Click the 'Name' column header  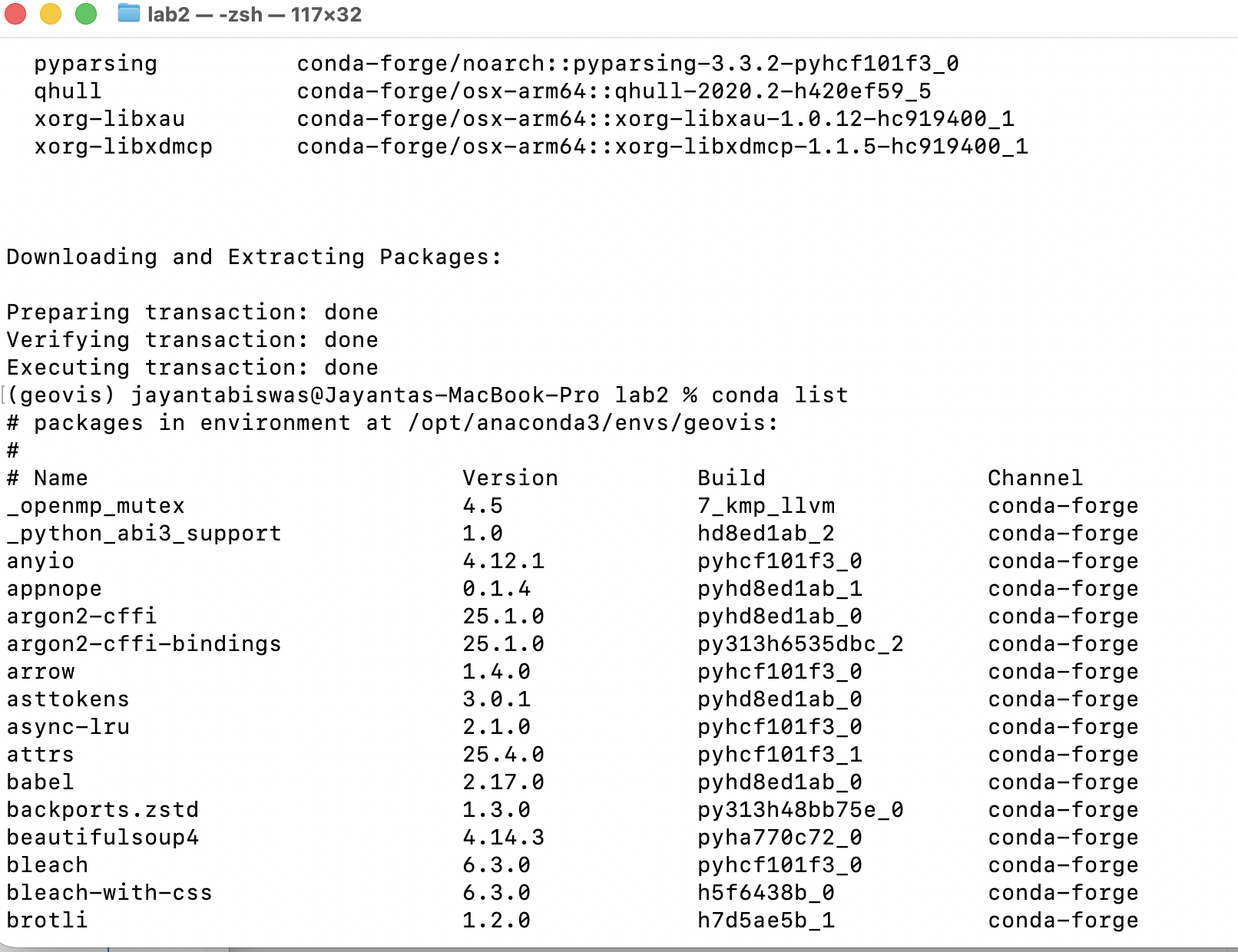point(61,478)
